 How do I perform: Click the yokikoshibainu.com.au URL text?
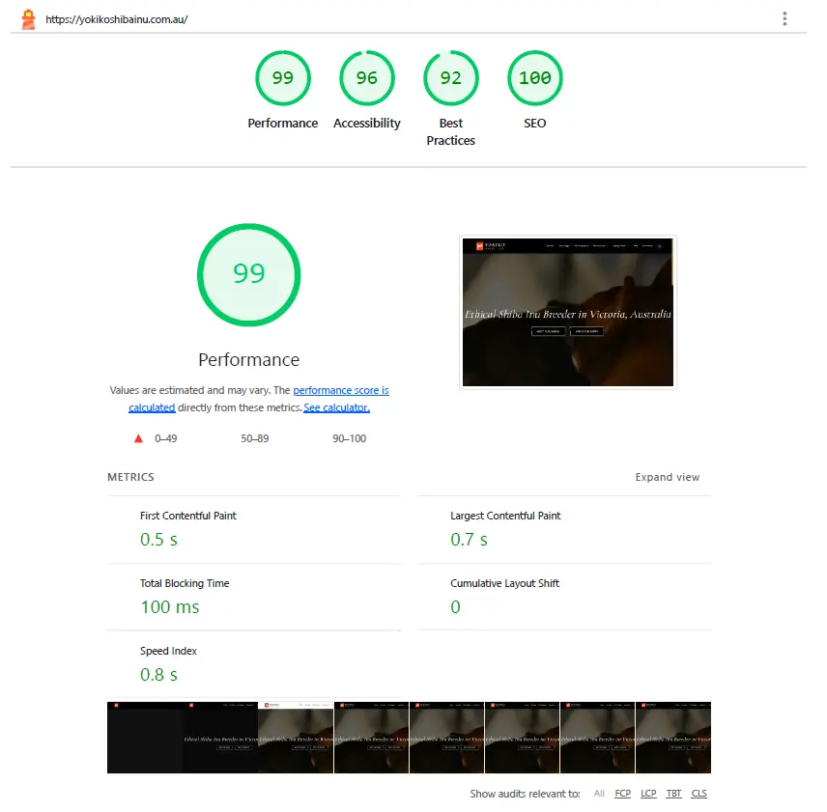[x=117, y=19]
